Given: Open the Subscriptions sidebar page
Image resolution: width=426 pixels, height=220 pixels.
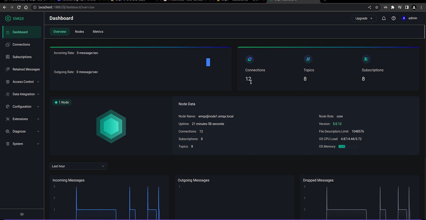Looking at the screenshot, I should (x=22, y=57).
